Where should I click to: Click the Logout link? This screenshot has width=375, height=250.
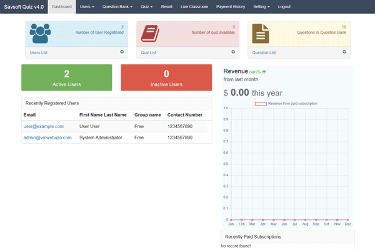pyautogui.click(x=284, y=6)
